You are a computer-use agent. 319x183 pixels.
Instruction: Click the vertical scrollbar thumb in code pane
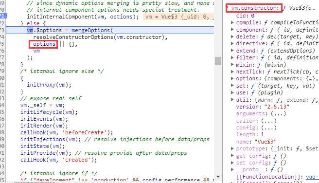click(218, 61)
